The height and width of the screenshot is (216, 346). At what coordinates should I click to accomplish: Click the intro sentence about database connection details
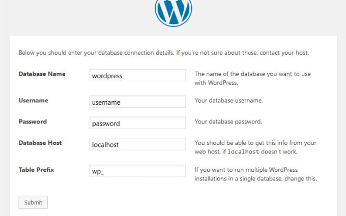coord(164,53)
